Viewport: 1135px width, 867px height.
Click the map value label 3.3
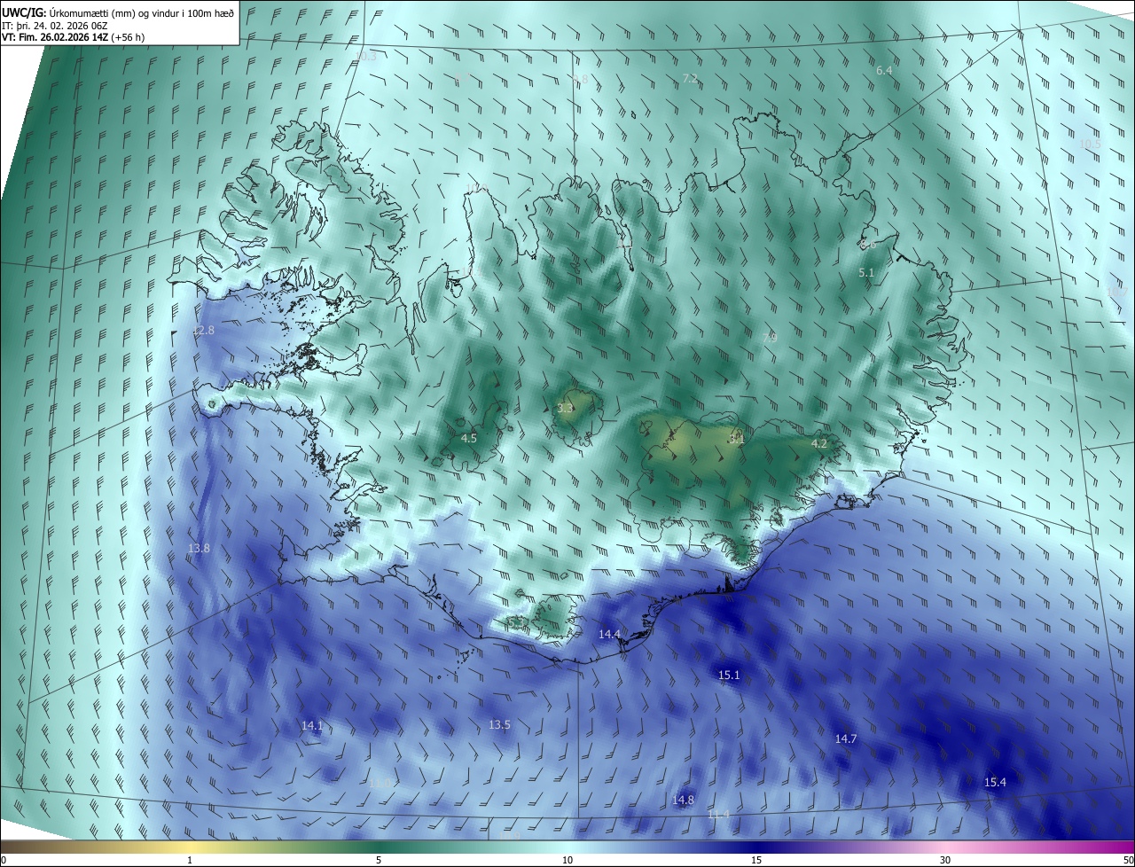(565, 409)
